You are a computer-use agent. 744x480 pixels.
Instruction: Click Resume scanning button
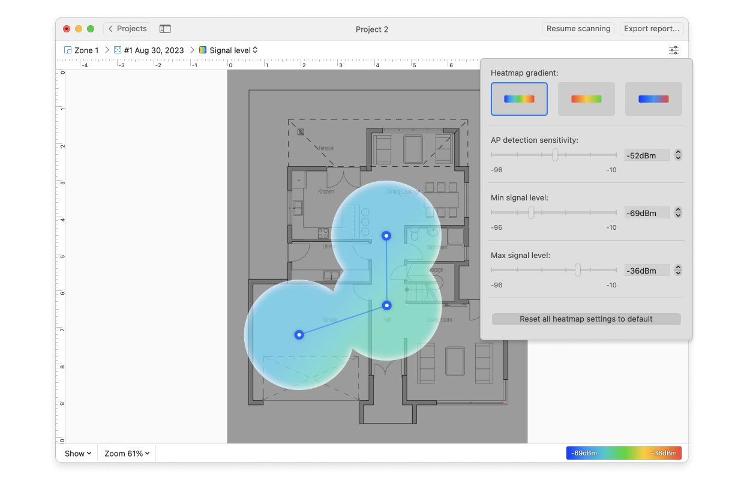pyautogui.click(x=578, y=29)
